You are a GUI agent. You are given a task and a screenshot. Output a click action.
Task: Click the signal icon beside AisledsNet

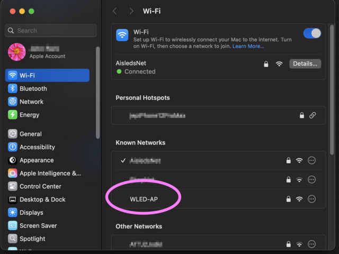(x=279, y=64)
